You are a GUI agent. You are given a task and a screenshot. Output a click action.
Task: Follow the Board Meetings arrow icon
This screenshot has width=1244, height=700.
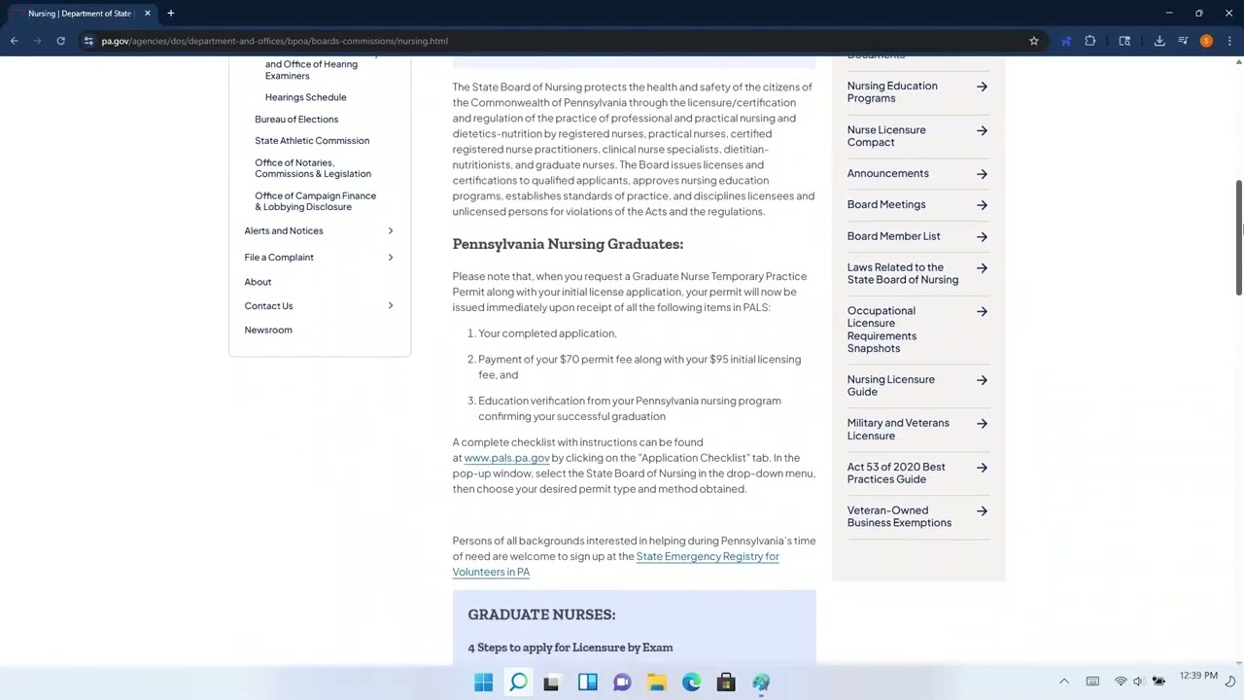click(x=982, y=205)
